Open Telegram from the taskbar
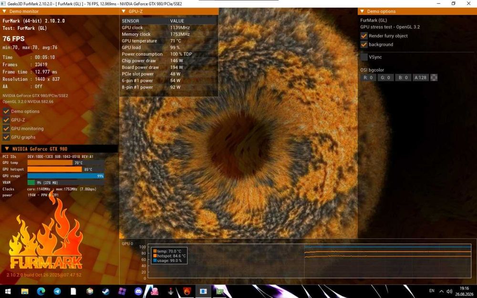 57,291
